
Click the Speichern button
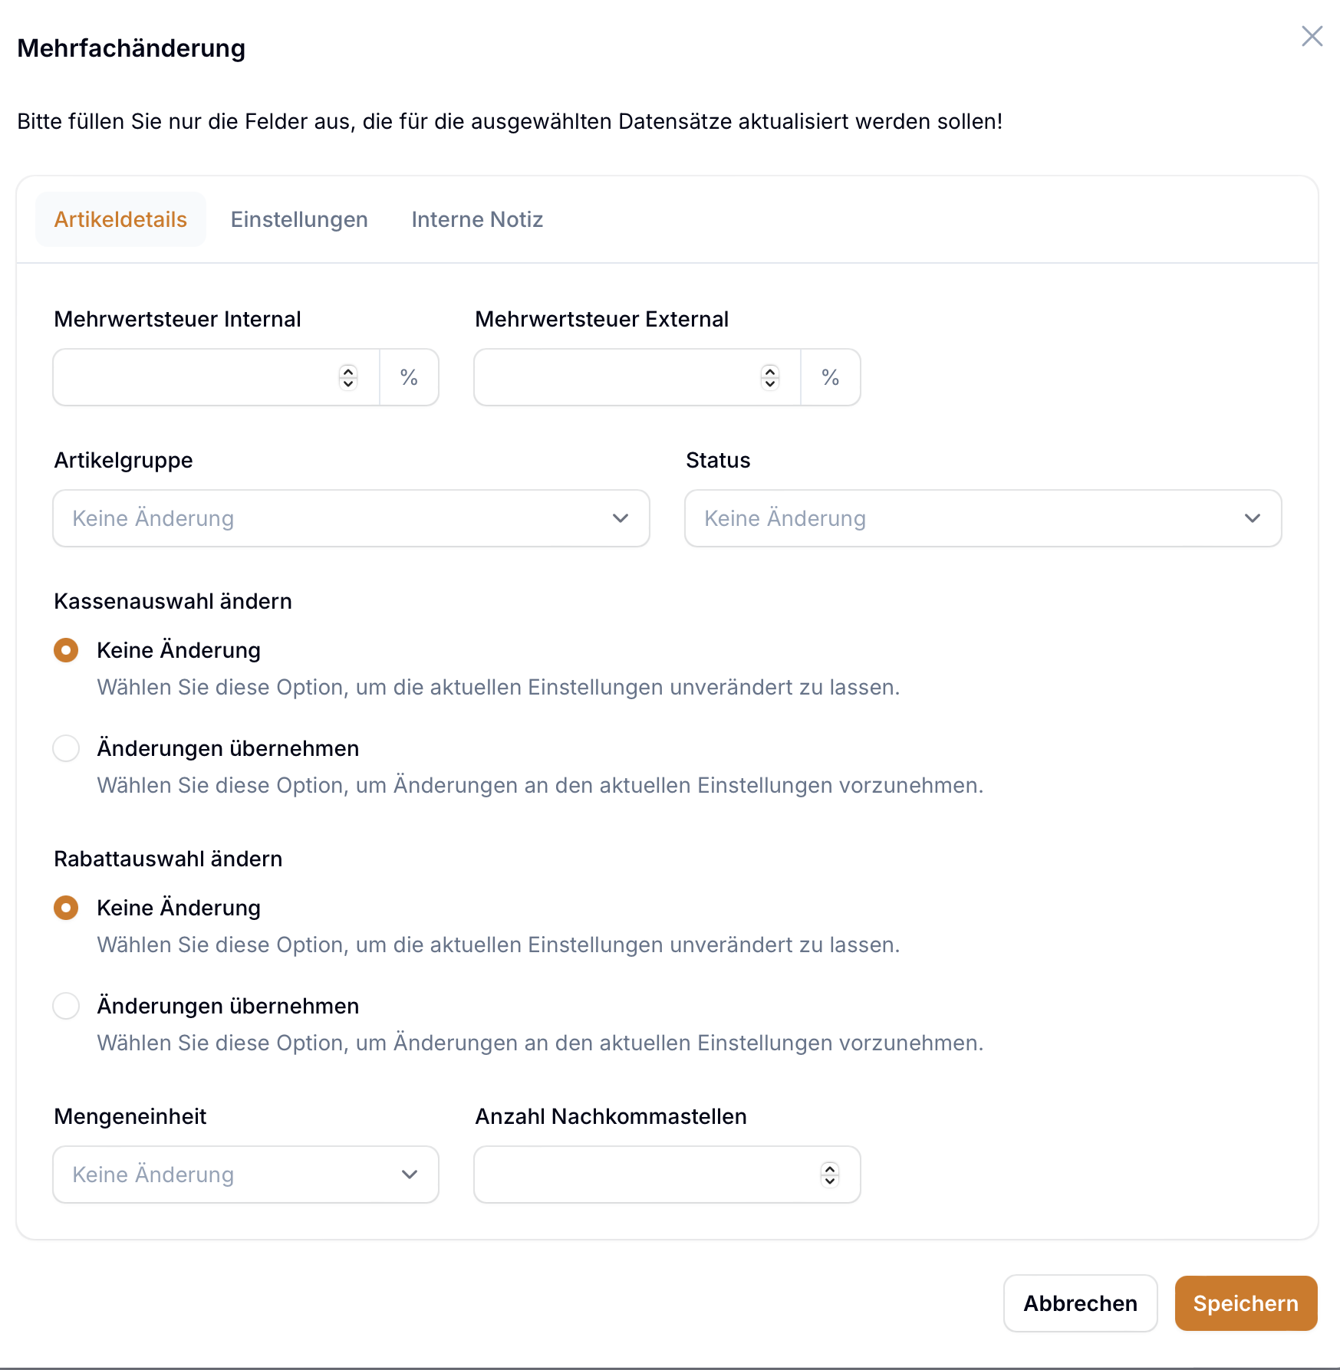click(x=1245, y=1303)
